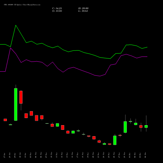The height and width of the screenshot is (163, 163).
Task: Click the purple line's peak above 28 Oct
Action: [x=10, y=48]
